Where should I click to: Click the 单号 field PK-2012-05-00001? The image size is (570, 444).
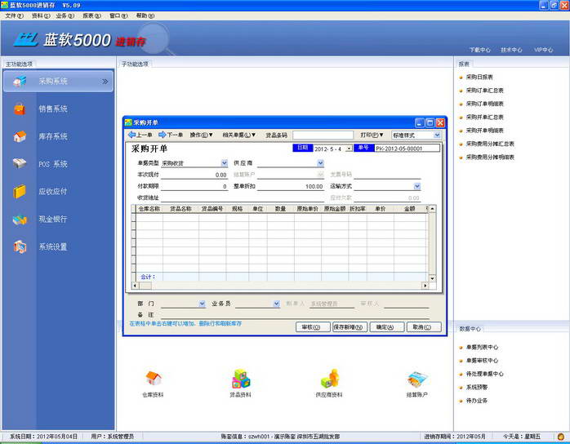point(407,149)
